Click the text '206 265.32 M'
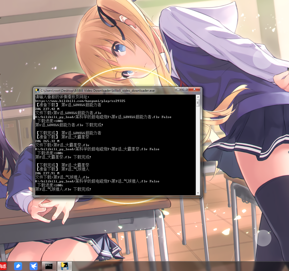The height and width of the screenshot is (271, 289). 47,141
